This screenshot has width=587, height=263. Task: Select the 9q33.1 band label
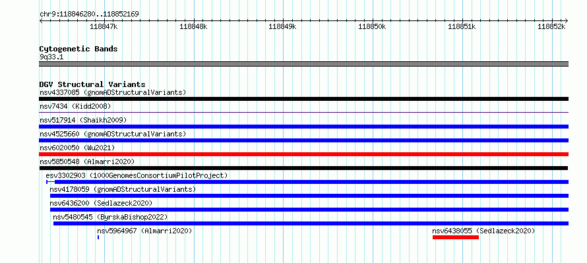[x=51, y=57]
